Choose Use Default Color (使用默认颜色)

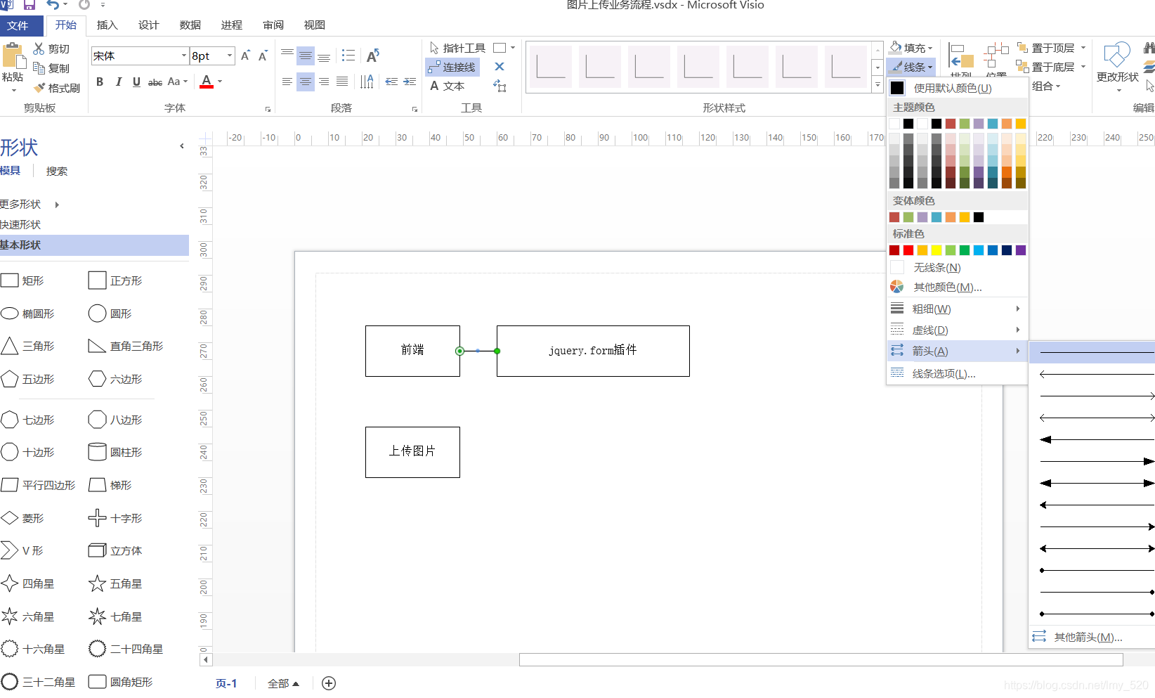click(x=957, y=88)
